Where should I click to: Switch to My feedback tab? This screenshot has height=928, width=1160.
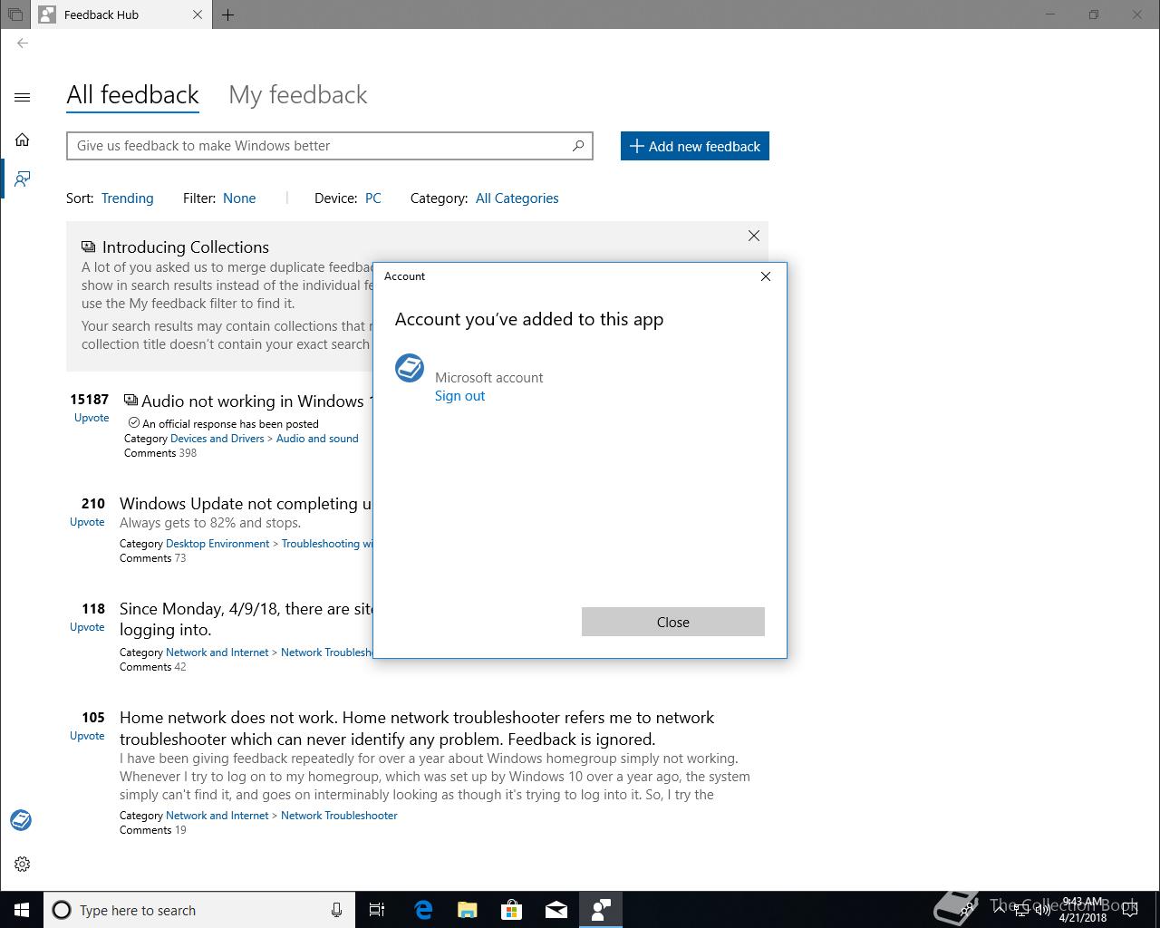298,95
